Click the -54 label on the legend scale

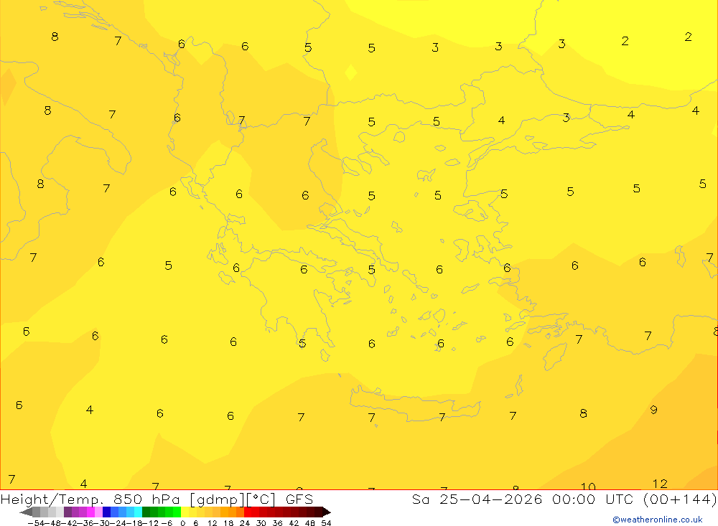tap(36, 523)
